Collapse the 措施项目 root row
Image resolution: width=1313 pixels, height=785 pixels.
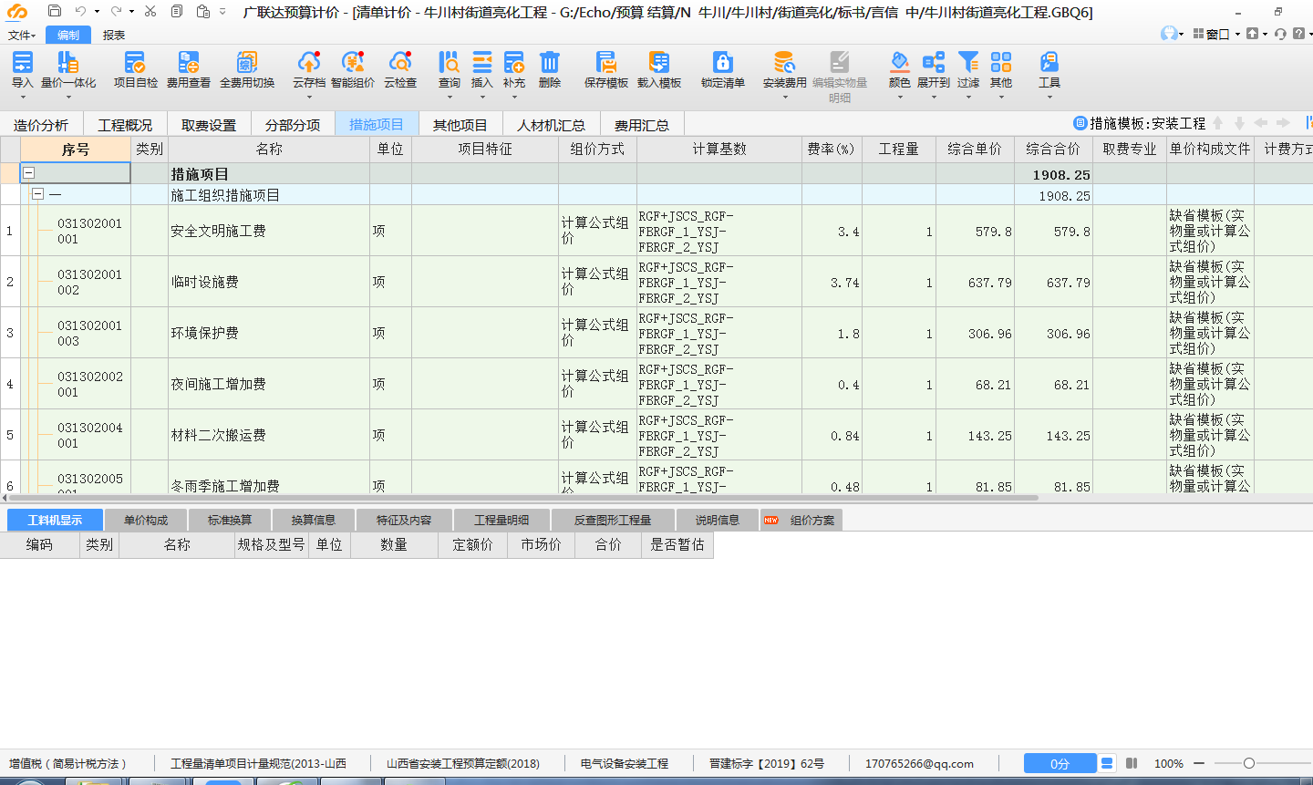(x=28, y=173)
